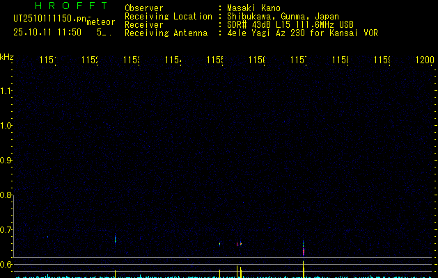Select the file name UT2510111150.pn
Screen dimensions: 438x278
point(49,19)
